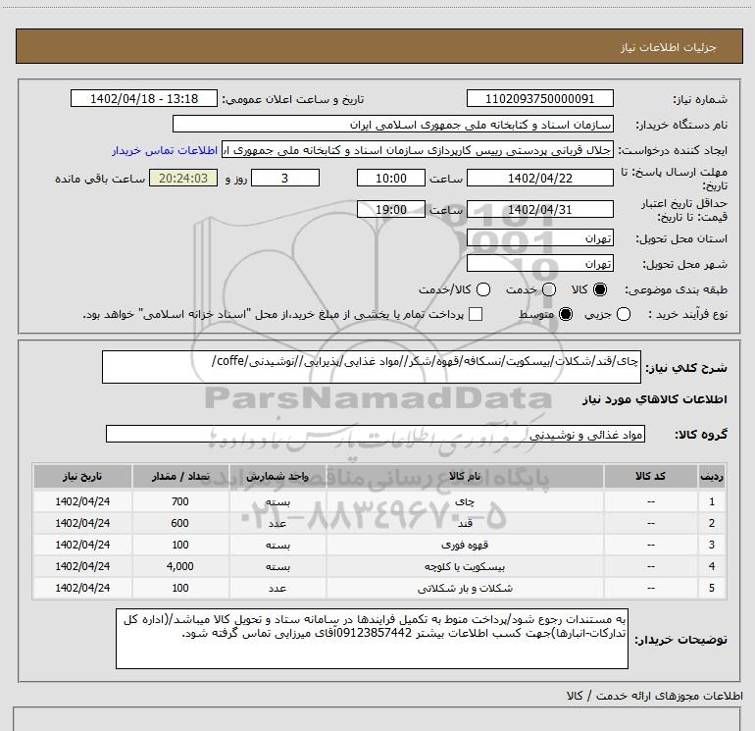
Task: Click price validity date 1402/04/31
Action: [539, 210]
